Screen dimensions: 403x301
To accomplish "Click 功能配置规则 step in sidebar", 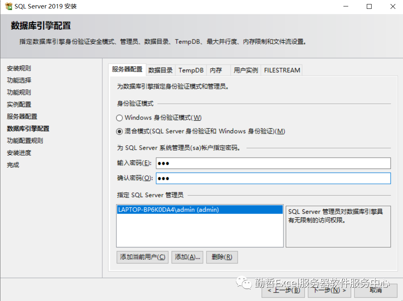I will tap(25, 141).
